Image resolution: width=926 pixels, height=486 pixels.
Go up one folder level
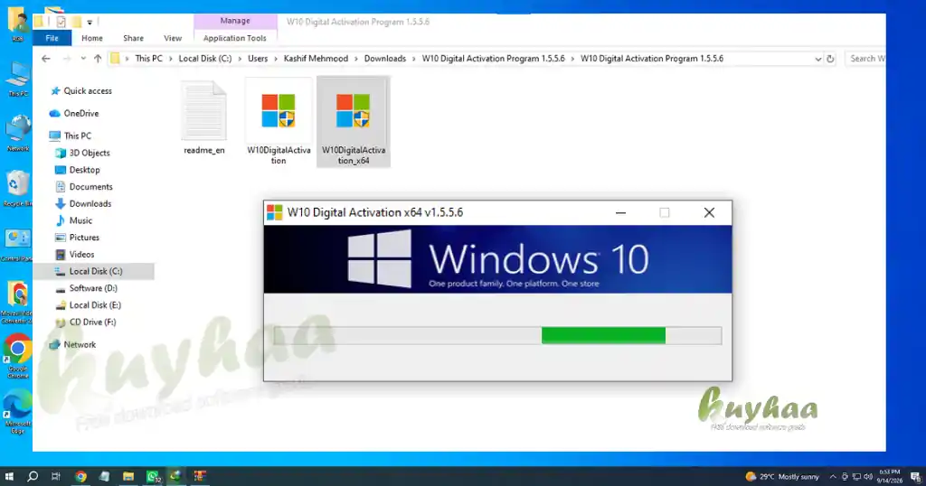click(x=98, y=59)
